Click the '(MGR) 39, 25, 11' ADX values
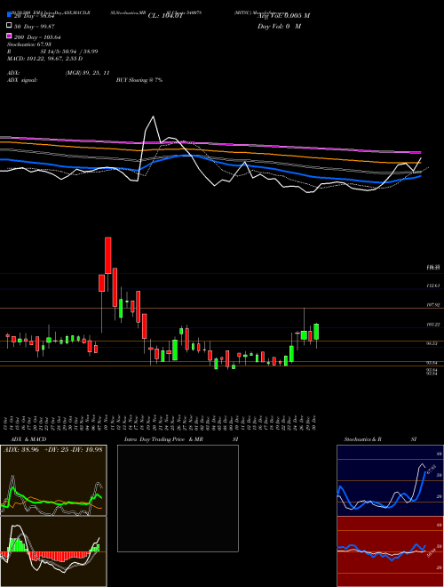Screen dimensions: 444x587 point(87,73)
